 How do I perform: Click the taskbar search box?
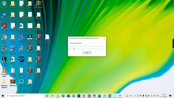(25, 96)
